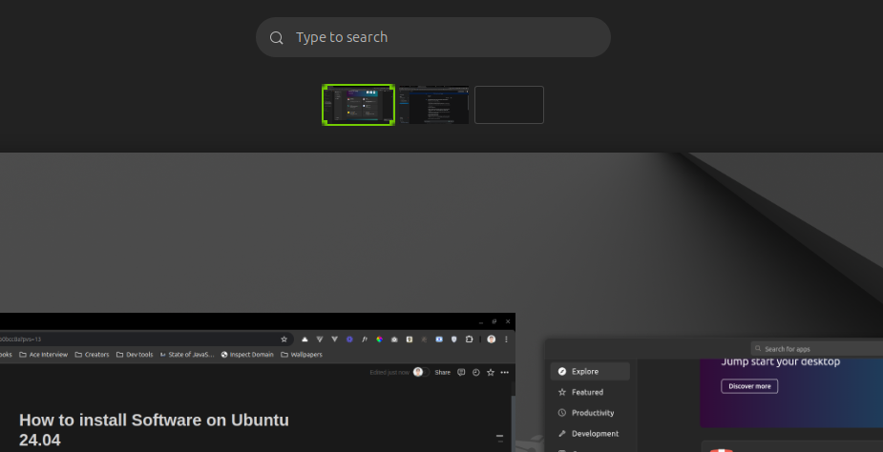883x452 pixels.
Task: Open the State of JavaS... bookmark
Action: [187, 355]
